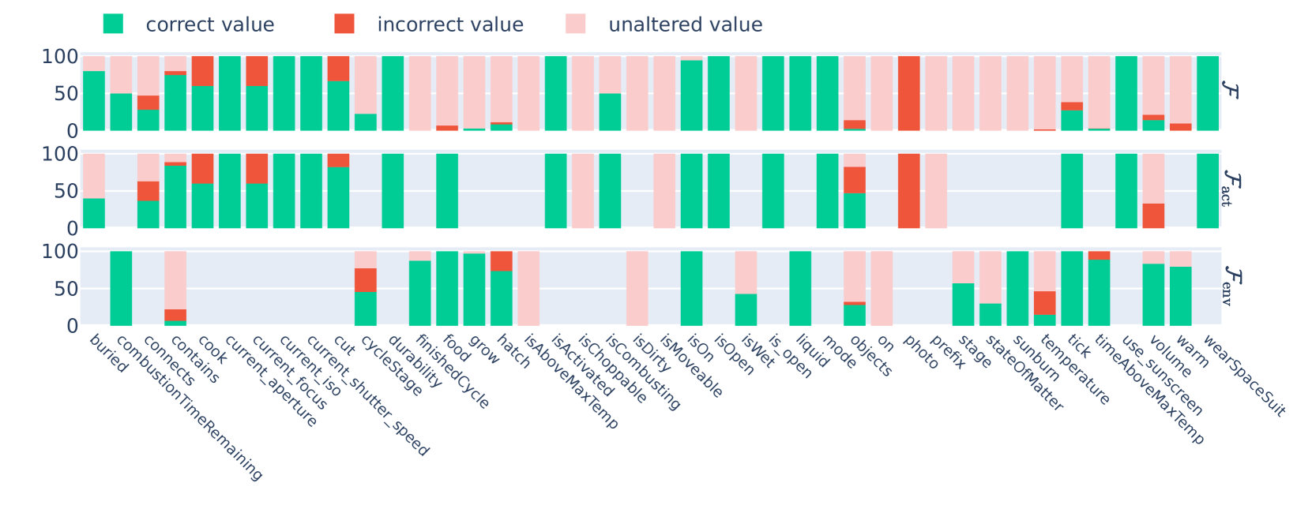The image size is (1312, 524).
Task: Click the red incorrect value legend swatch
Action: click(x=344, y=24)
